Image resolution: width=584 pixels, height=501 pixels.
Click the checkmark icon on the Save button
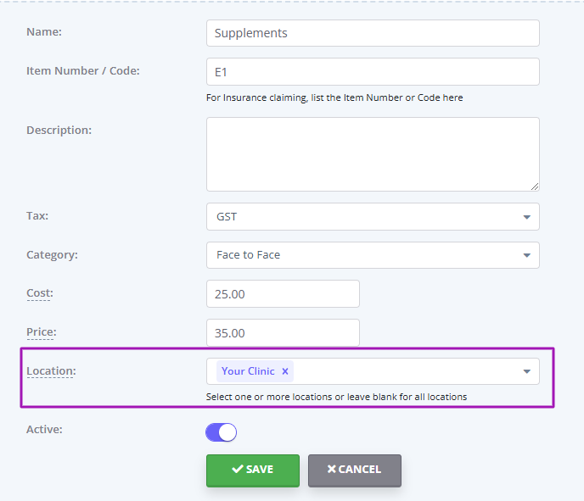(238, 469)
